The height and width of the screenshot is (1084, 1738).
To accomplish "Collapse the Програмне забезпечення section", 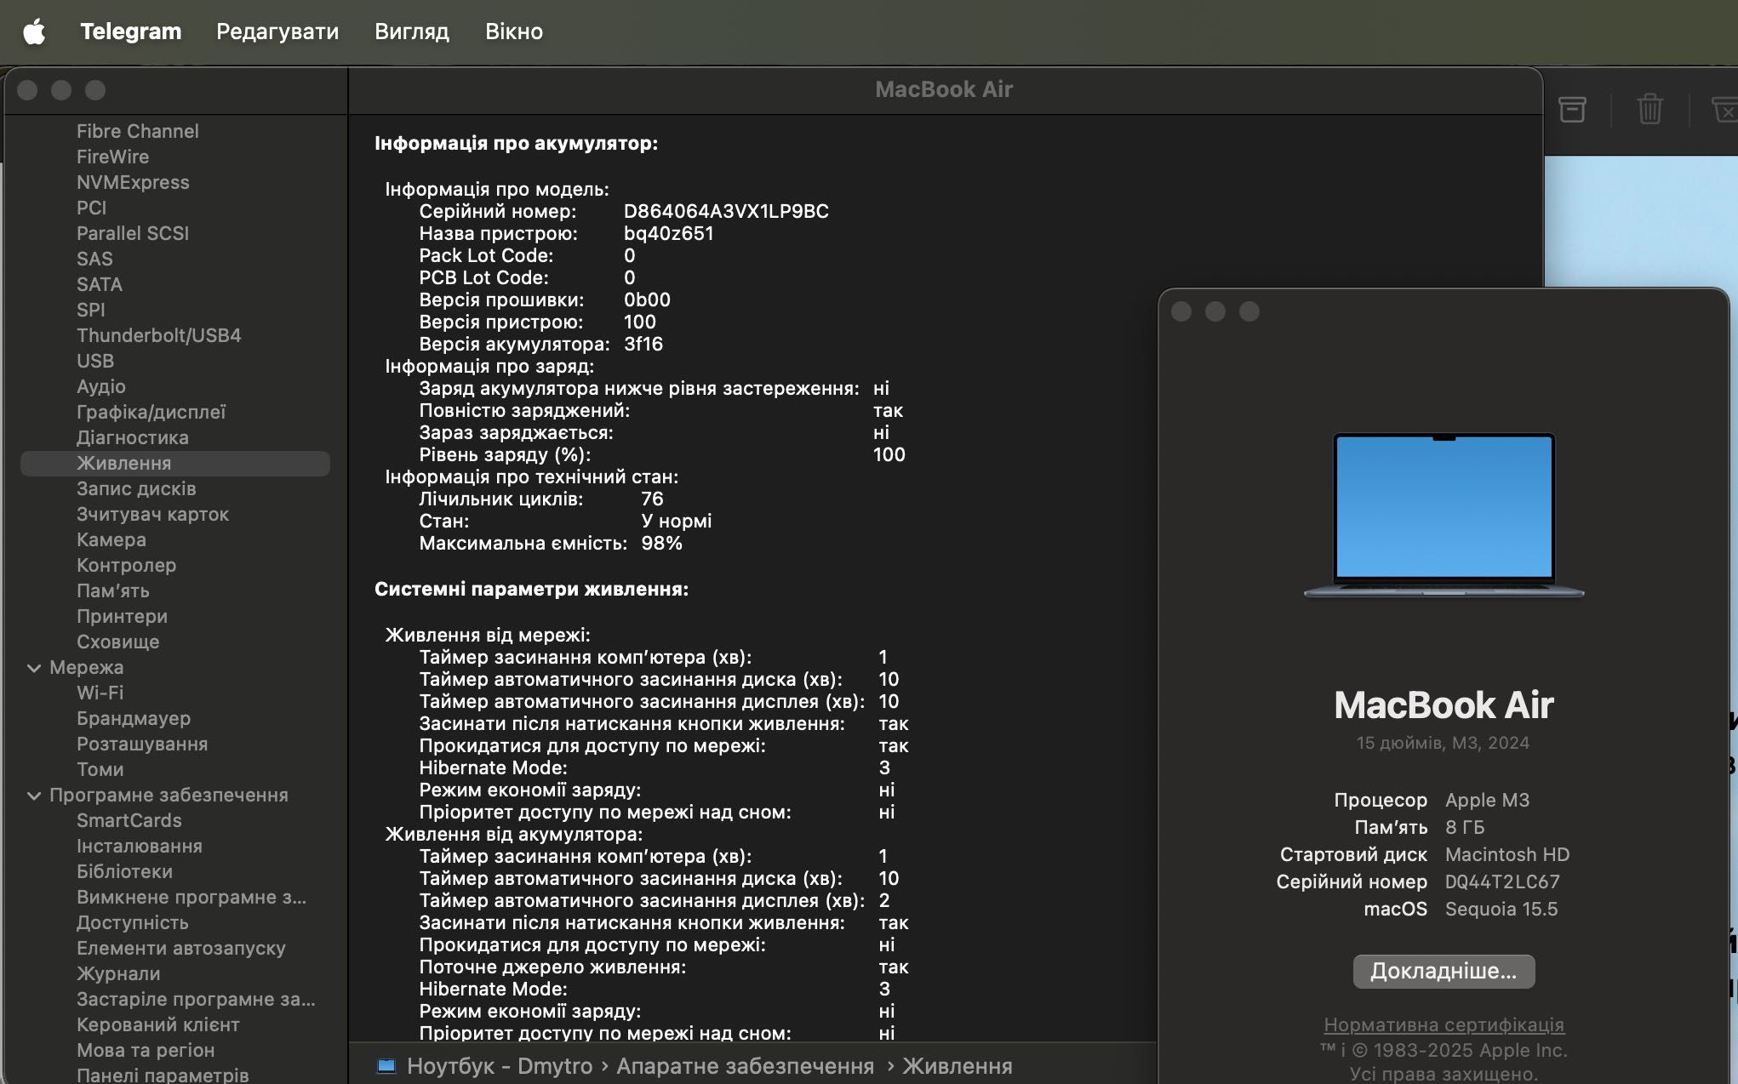I will pyautogui.click(x=34, y=796).
